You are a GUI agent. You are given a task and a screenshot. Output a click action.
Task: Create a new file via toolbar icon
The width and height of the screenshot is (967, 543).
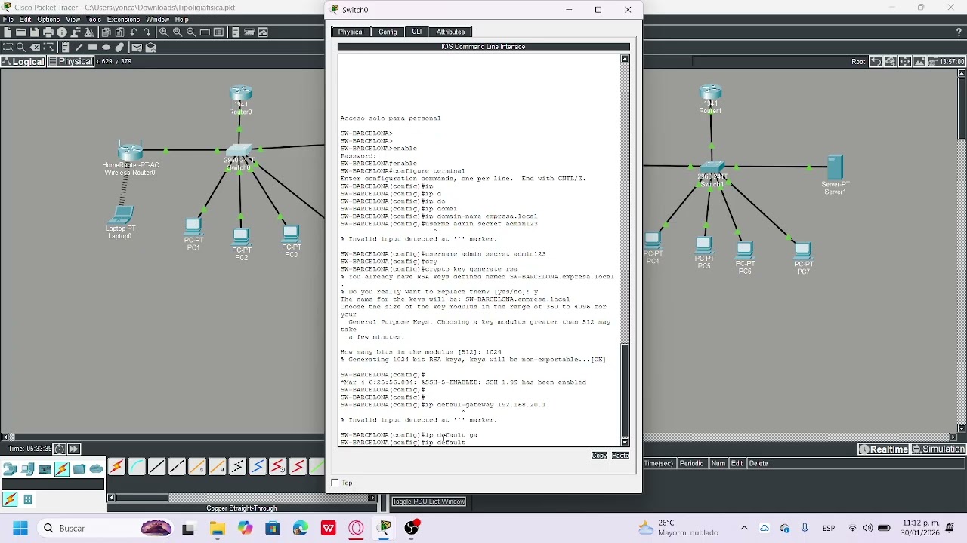tap(8, 32)
